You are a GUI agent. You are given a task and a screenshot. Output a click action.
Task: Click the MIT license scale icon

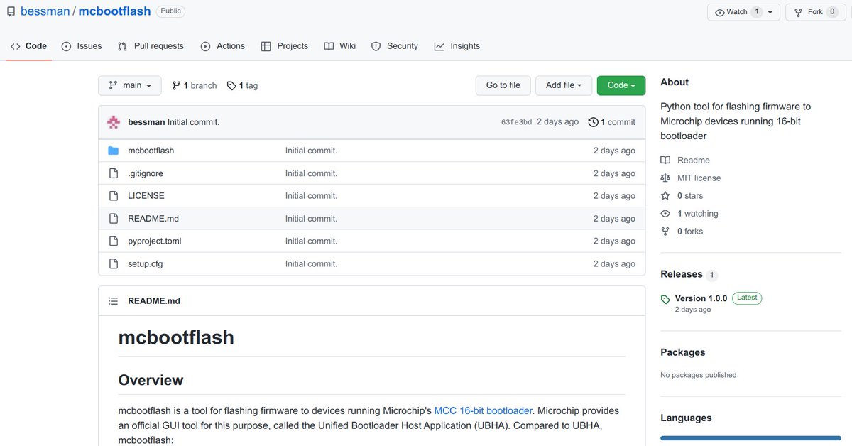pos(665,178)
